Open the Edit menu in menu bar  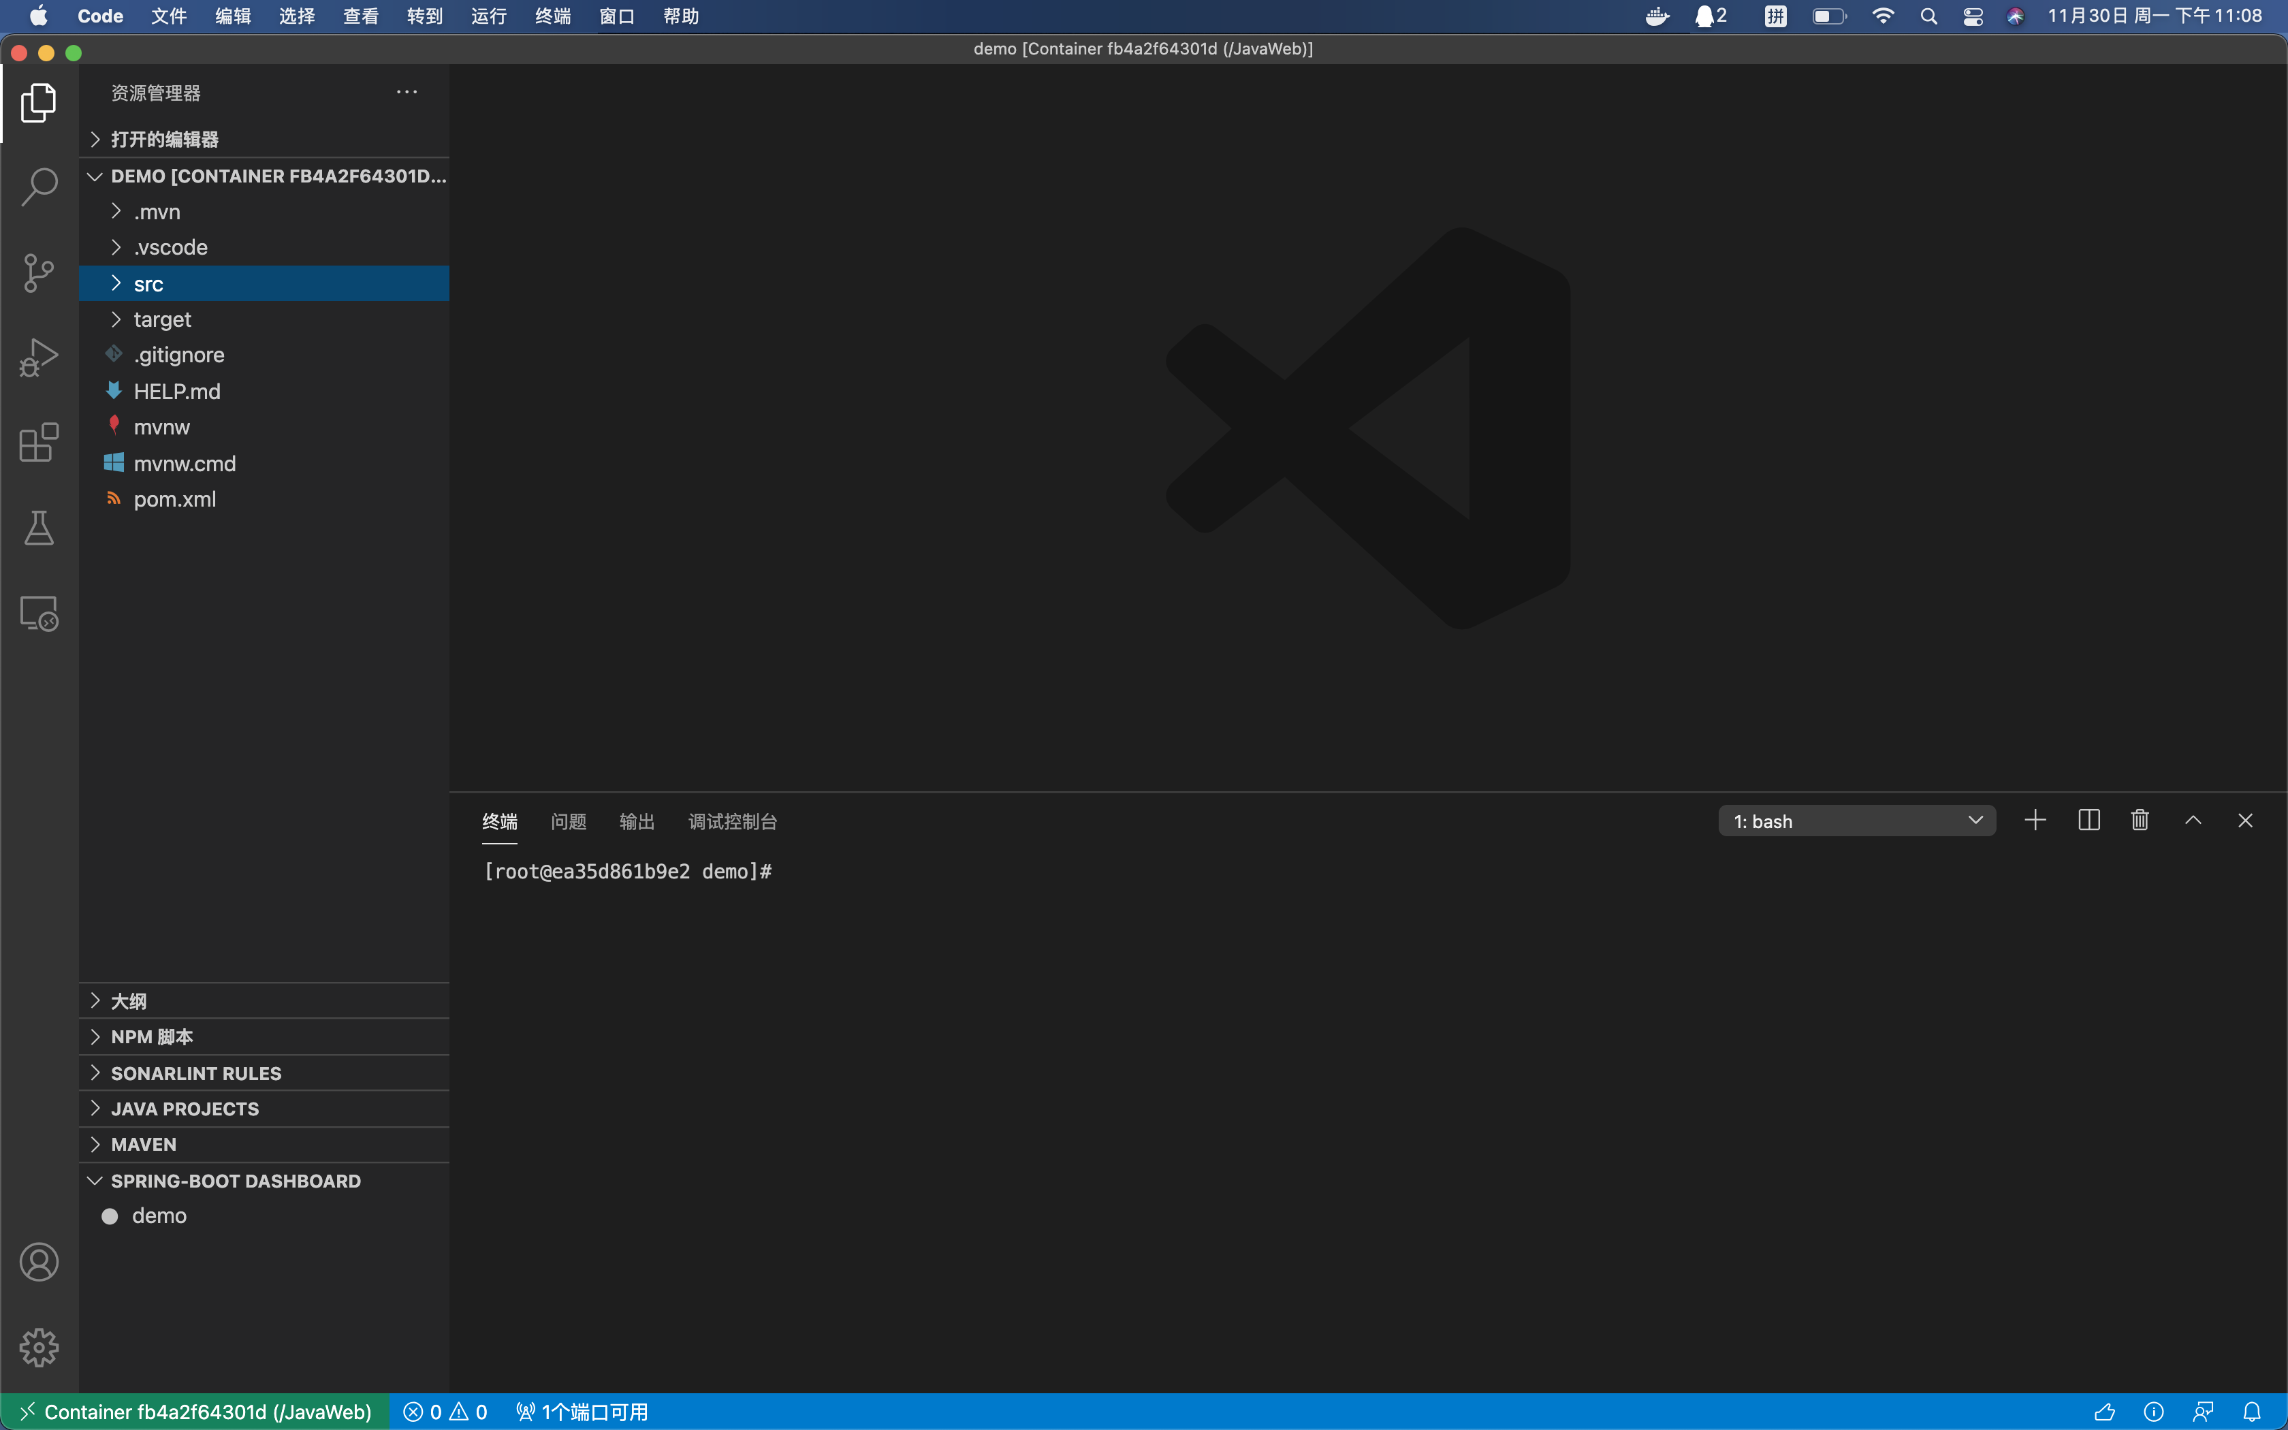[233, 16]
